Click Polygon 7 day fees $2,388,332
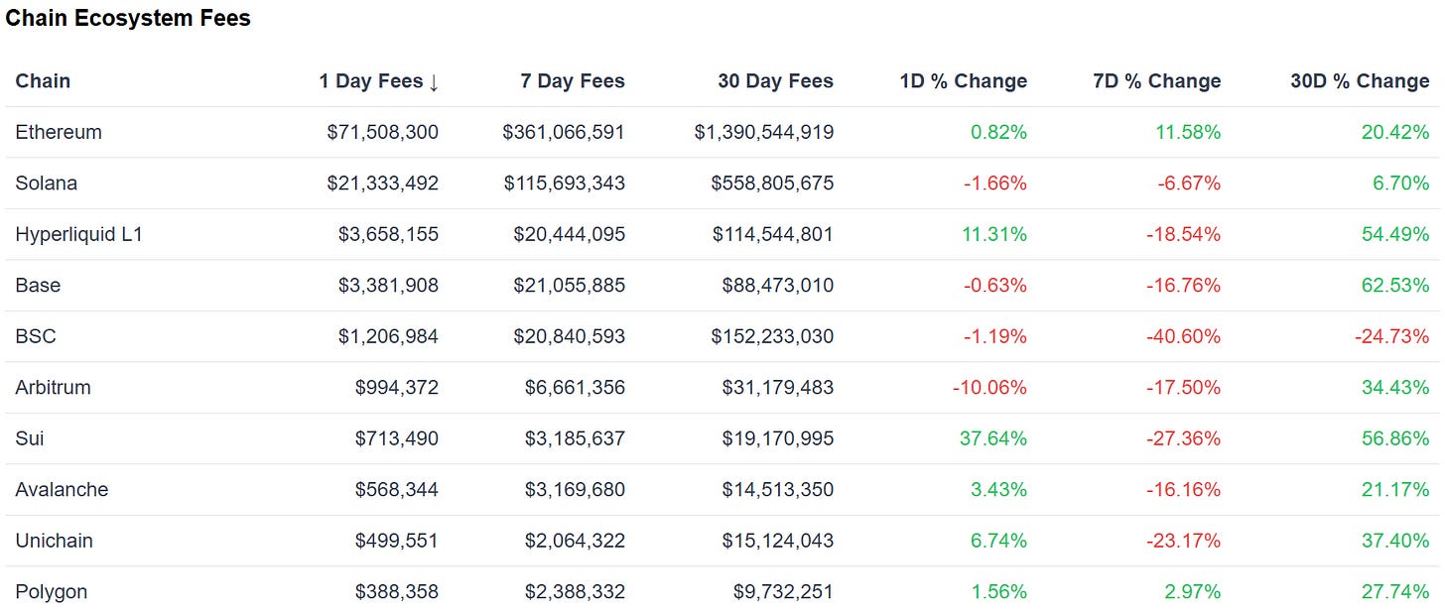The image size is (1445, 615). [575, 592]
